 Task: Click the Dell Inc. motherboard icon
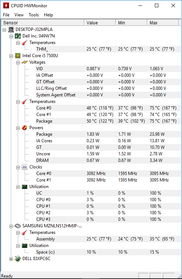coord(17,36)
